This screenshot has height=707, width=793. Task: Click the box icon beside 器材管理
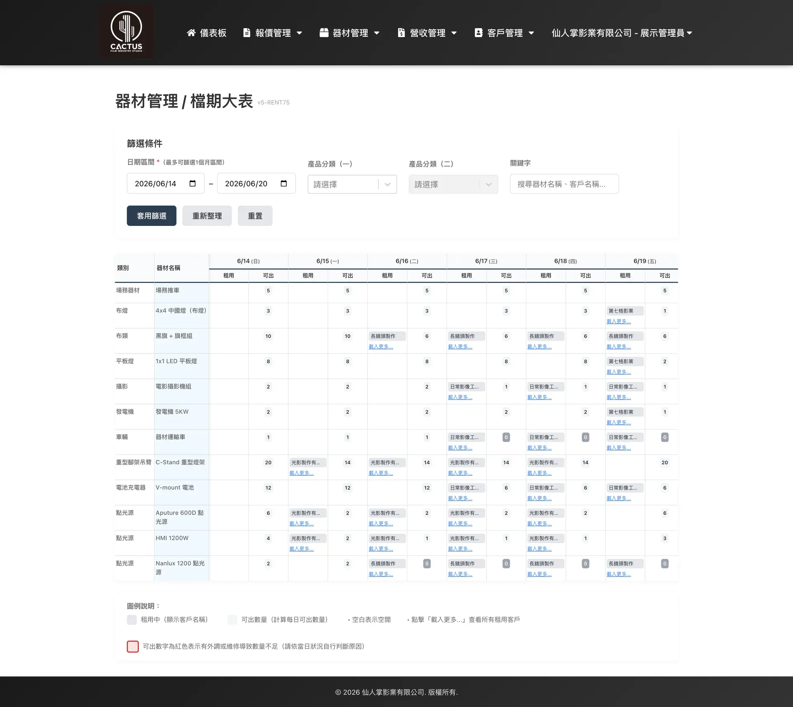tap(324, 33)
